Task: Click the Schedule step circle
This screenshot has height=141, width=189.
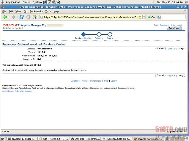Action: [x=99, y=34]
